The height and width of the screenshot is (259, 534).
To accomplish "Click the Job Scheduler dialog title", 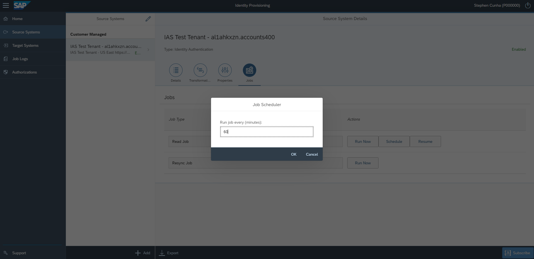I will (x=267, y=105).
